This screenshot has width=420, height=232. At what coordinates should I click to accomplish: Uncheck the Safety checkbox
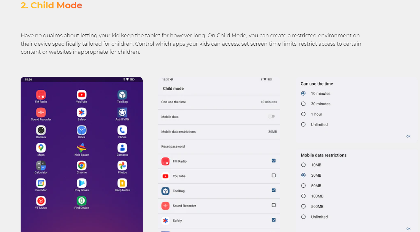coord(273,220)
